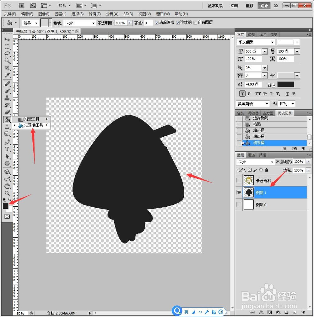Select the Paint Bucket tool in toolbar
Image resolution: width=314 pixels, height=317 pixels.
coord(7,119)
